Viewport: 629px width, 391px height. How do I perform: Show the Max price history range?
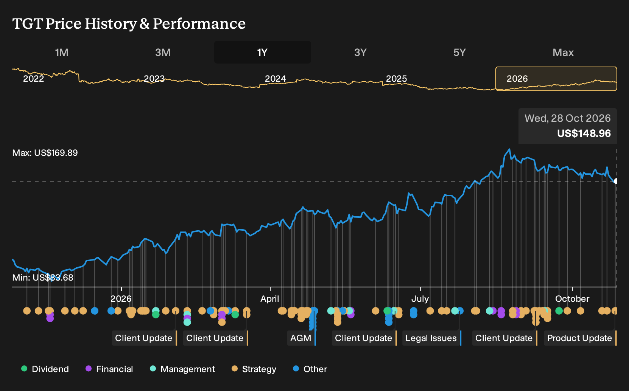pyautogui.click(x=563, y=52)
